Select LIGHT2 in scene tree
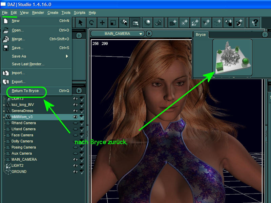This screenshot has width=271, height=203. tap(18, 165)
